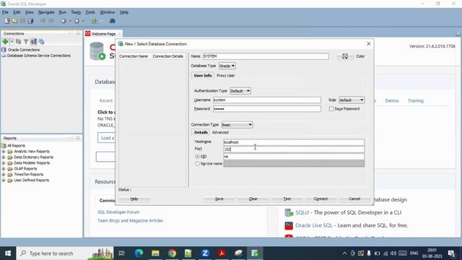Switch to the Advanced tab
462x260 pixels.
220,132
